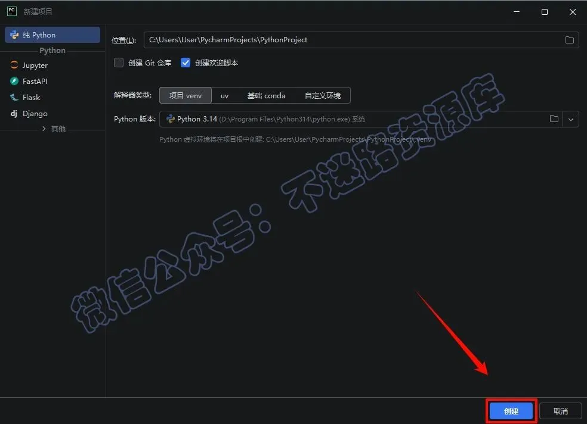587x424 pixels.
Task: Switch interpreter type to uv
Action: [x=224, y=96]
